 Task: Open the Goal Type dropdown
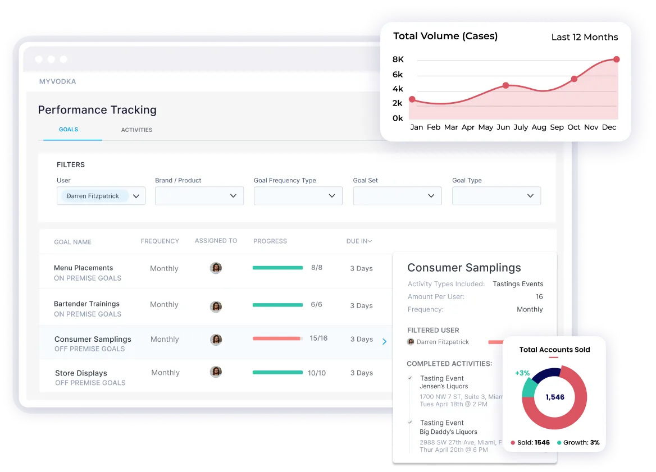pyautogui.click(x=496, y=196)
